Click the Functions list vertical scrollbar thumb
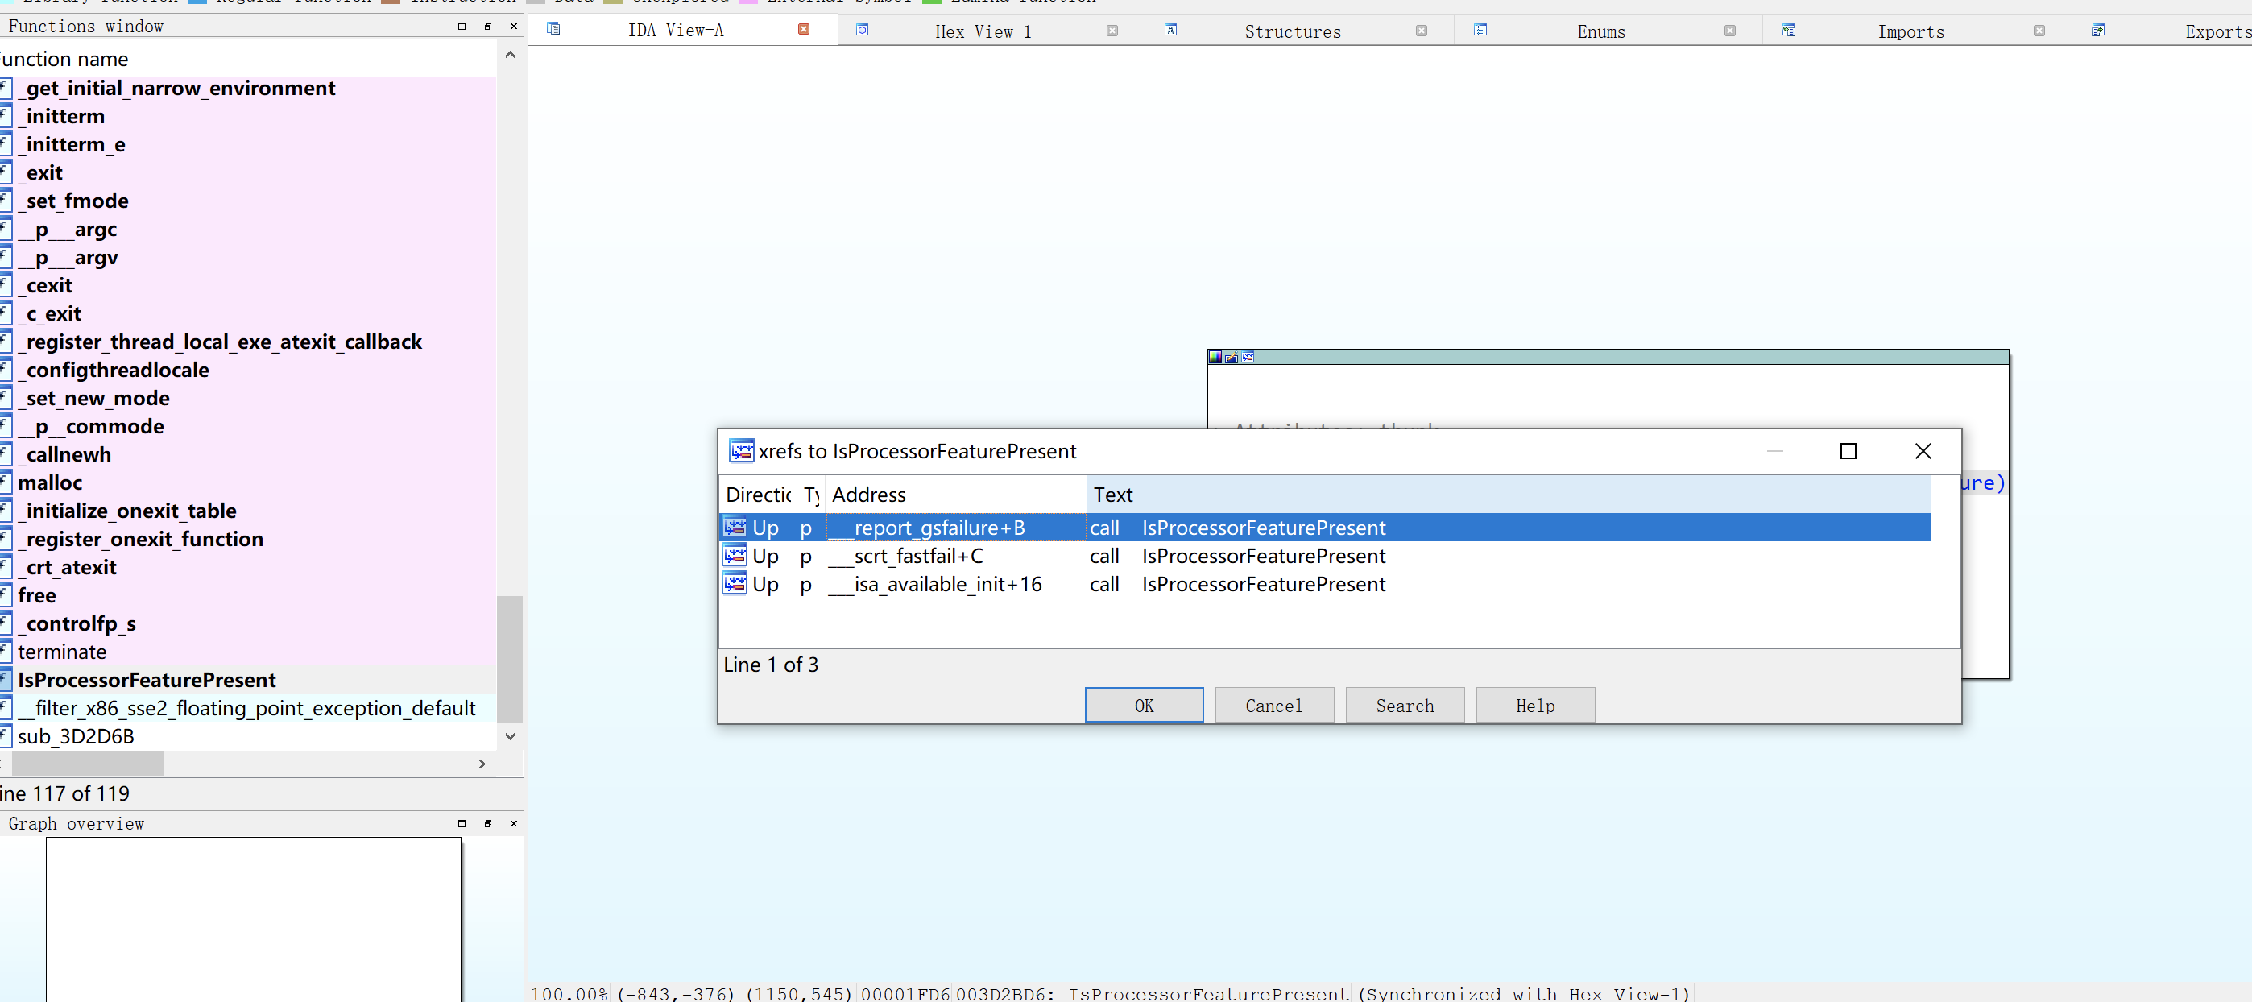Image resolution: width=2252 pixels, height=1002 pixels. click(511, 658)
